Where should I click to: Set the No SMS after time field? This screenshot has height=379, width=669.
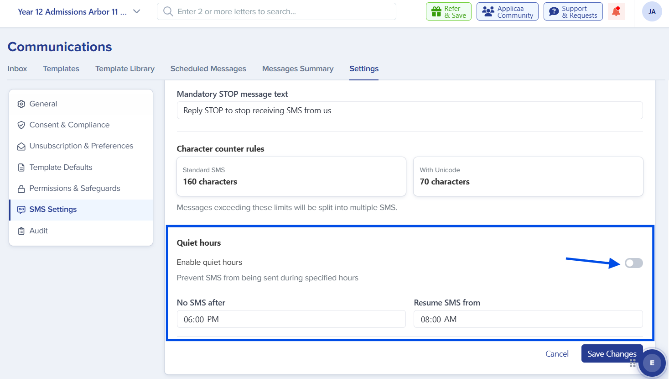click(291, 319)
